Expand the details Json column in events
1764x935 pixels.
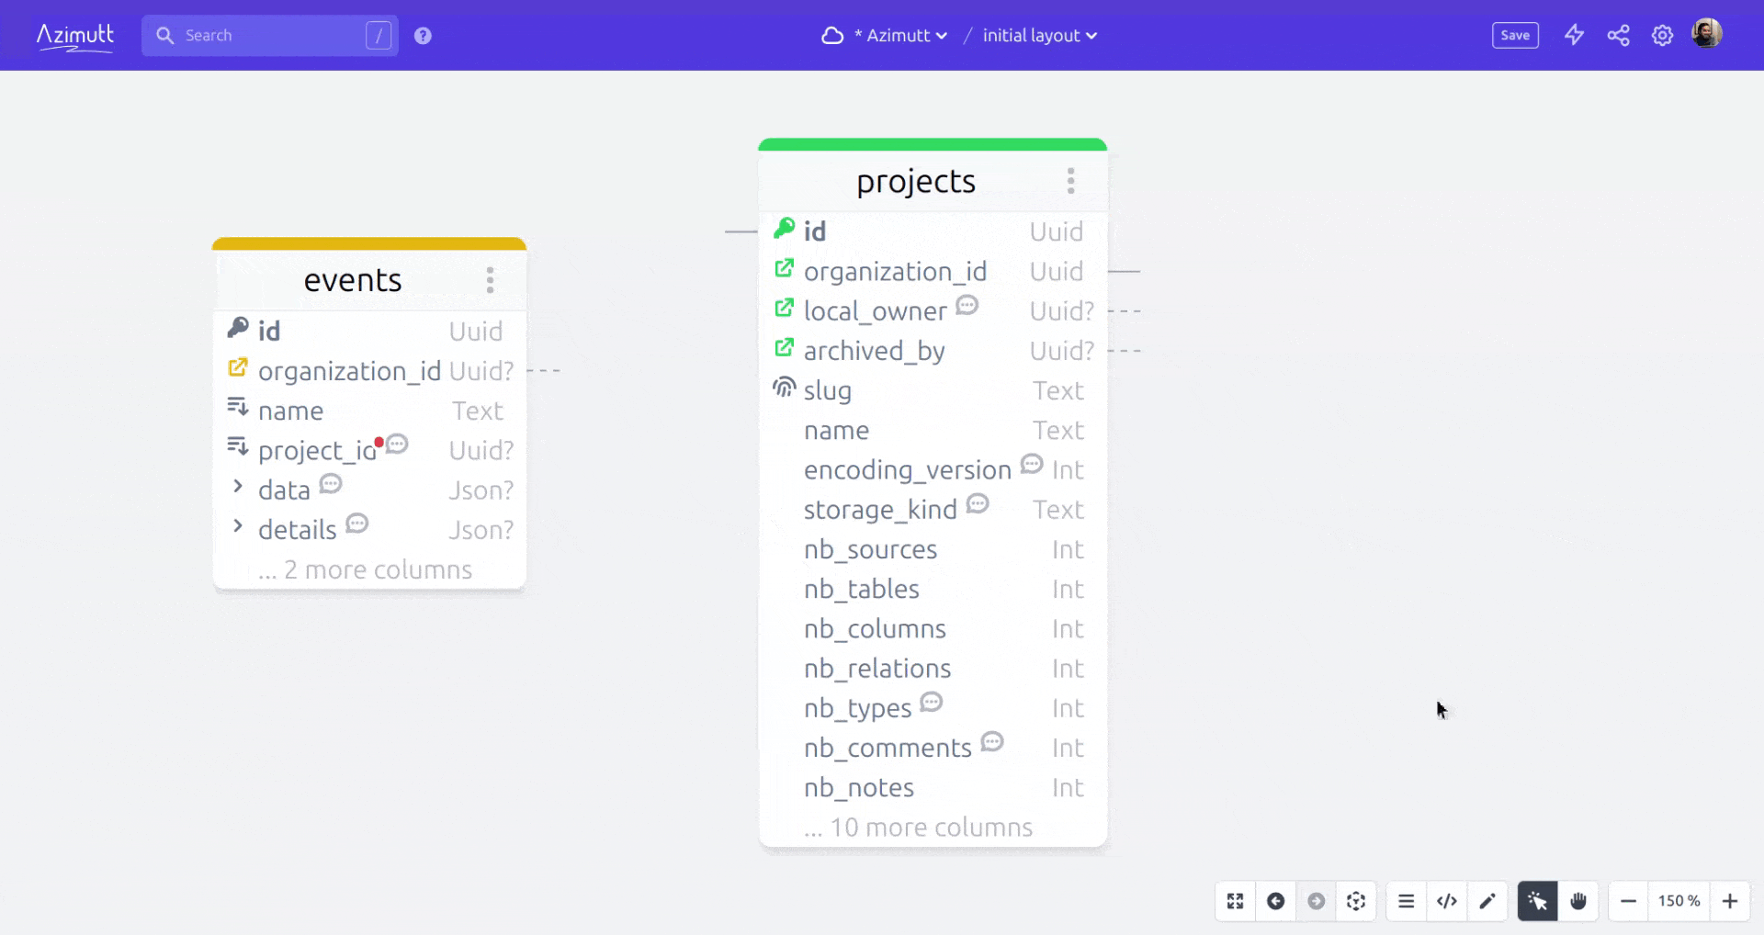238,526
